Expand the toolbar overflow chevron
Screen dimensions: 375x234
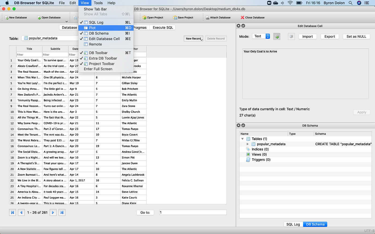click(x=67, y=21)
